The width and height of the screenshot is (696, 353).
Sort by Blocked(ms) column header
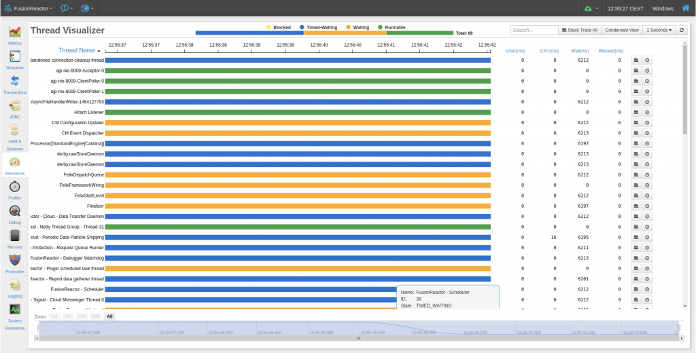pyautogui.click(x=611, y=51)
